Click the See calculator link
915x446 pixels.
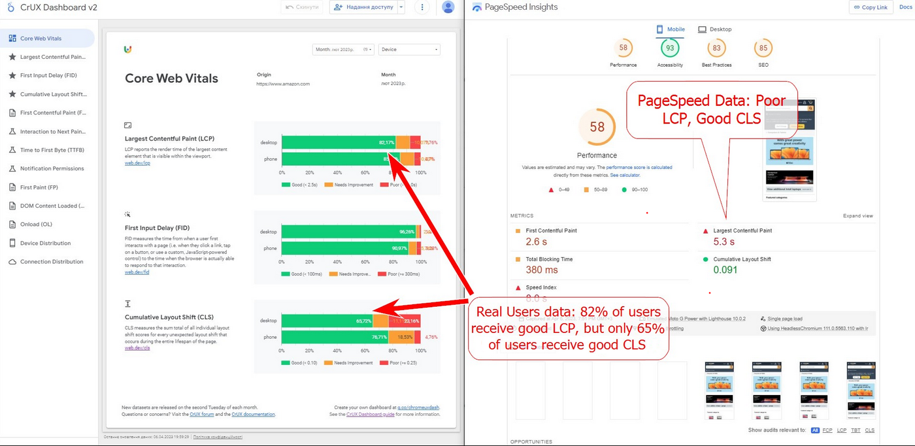(x=625, y=175)
